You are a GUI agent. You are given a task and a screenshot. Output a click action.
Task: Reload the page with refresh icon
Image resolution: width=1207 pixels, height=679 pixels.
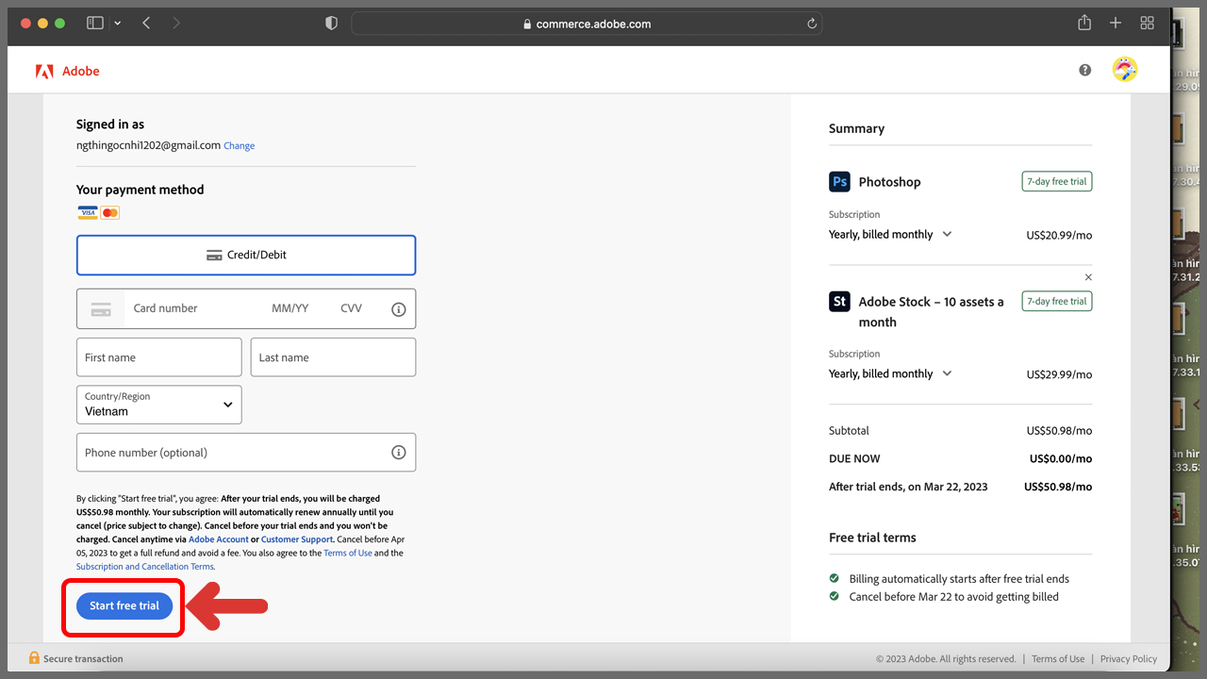(812, 24)
